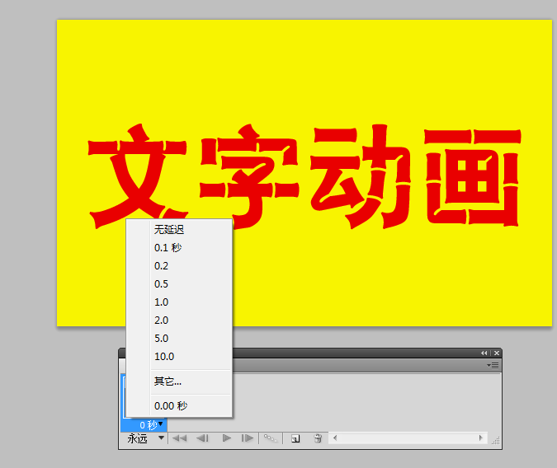Open the 其它... custom delay option
557x468 pixels.
click(x=179, y=381)
